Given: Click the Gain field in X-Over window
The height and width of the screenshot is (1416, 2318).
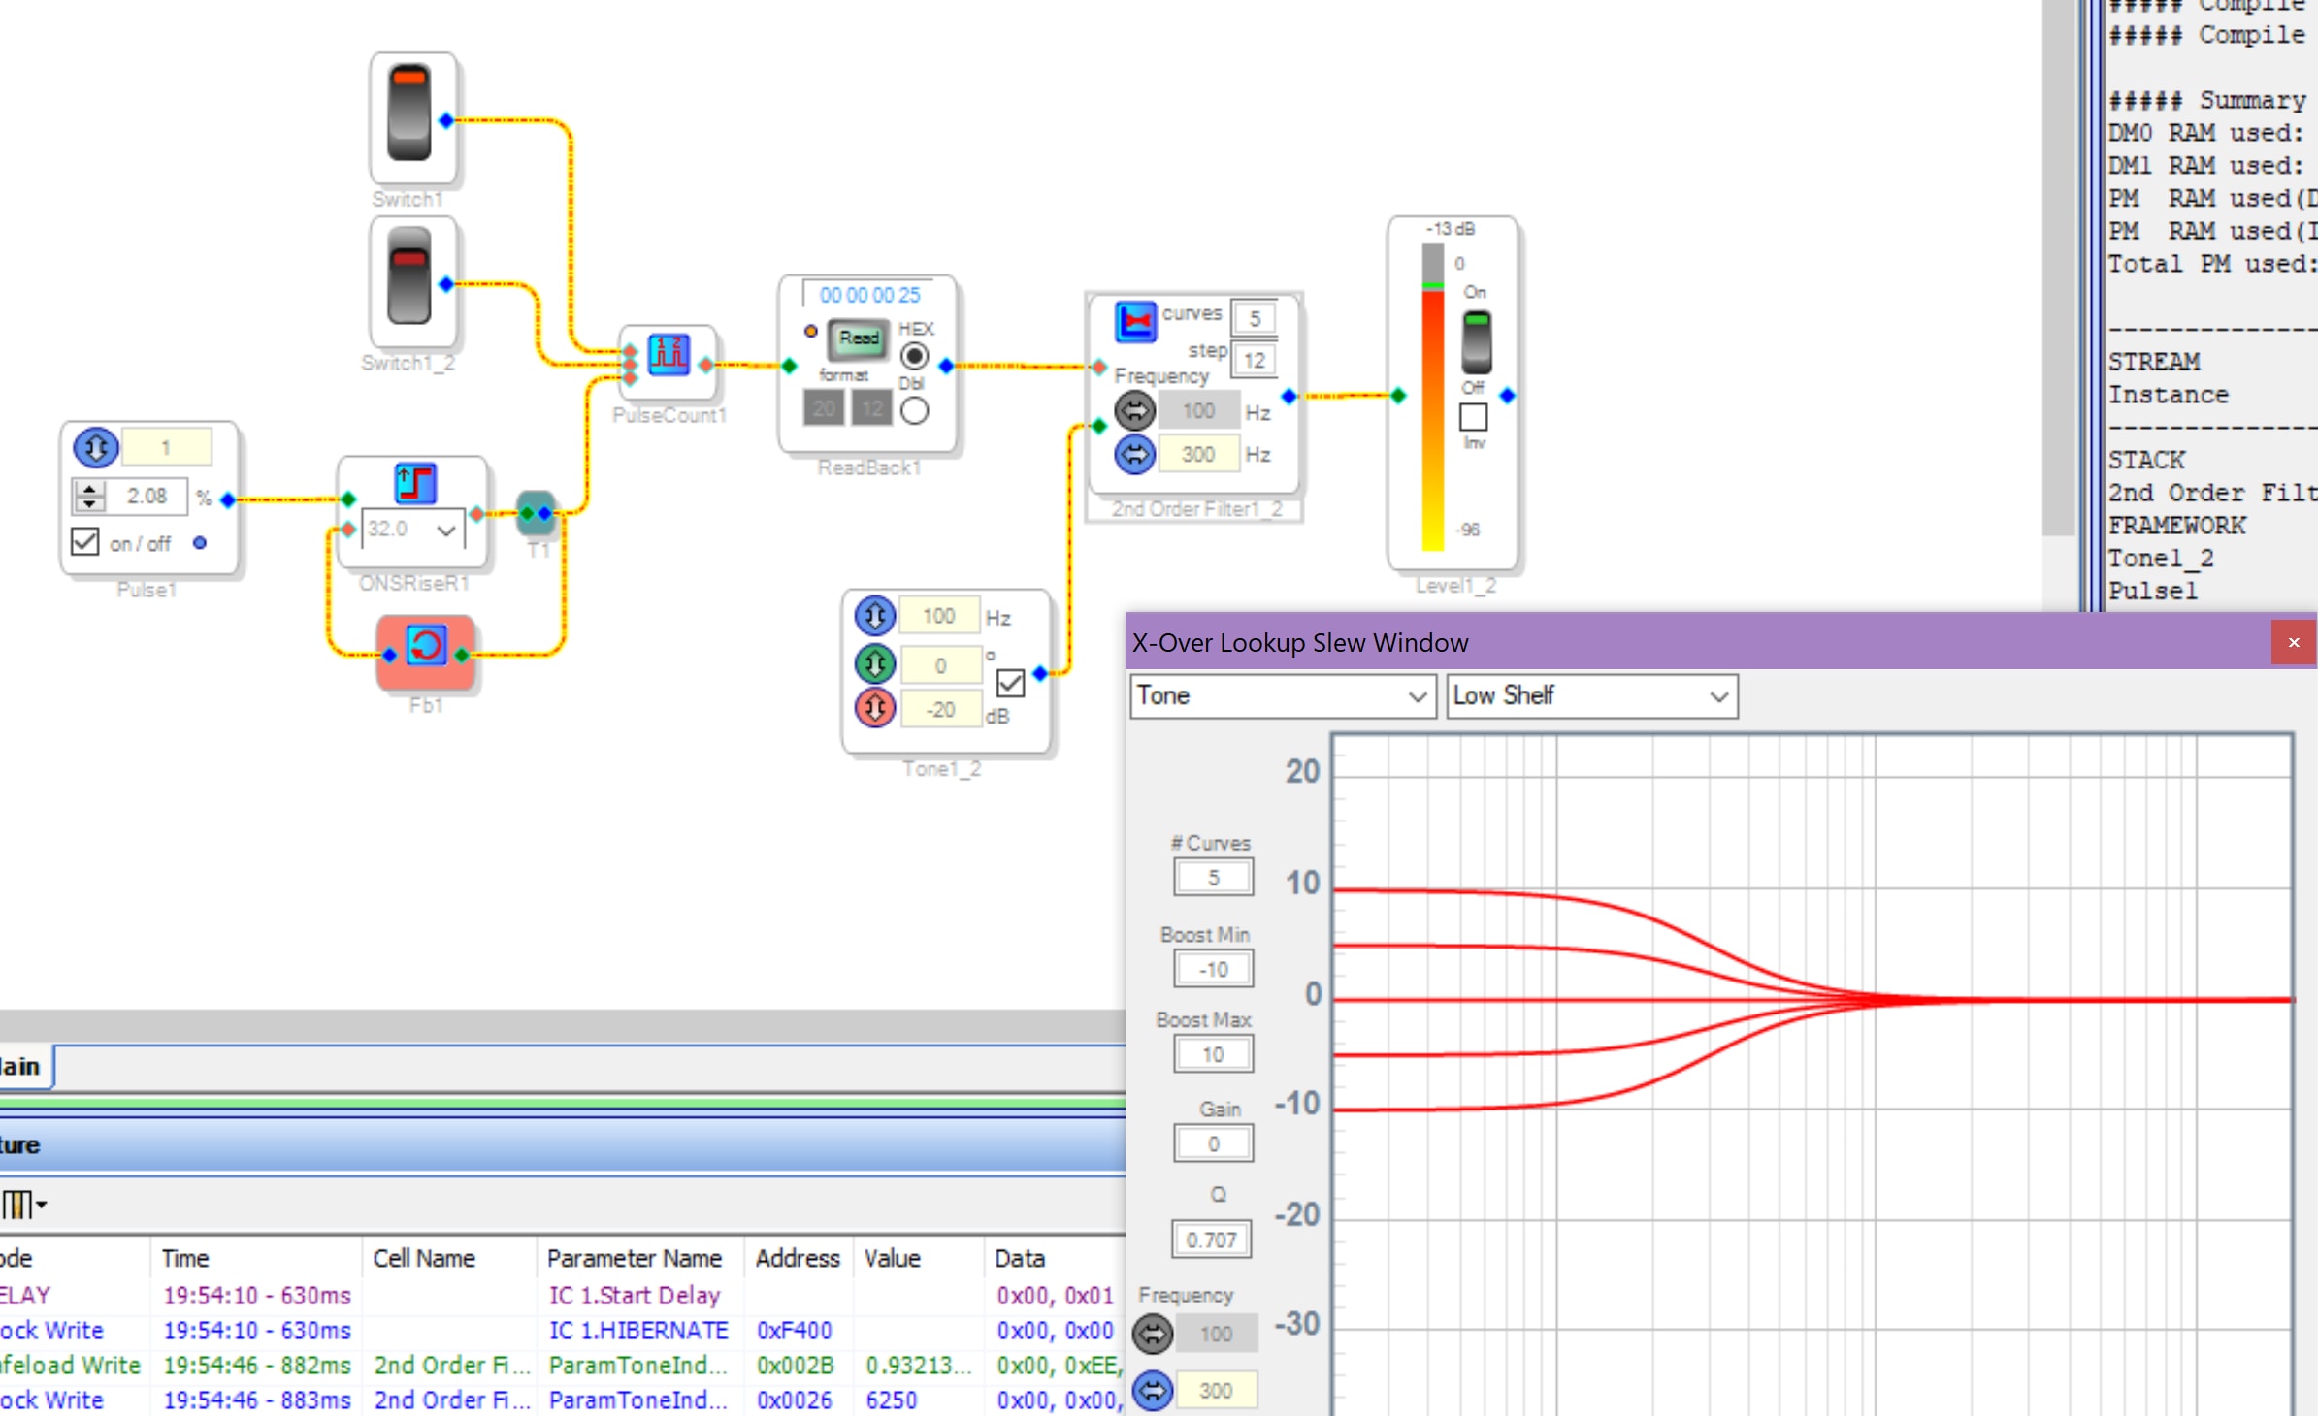Looking at the screenshot, I should 1213,1144.
